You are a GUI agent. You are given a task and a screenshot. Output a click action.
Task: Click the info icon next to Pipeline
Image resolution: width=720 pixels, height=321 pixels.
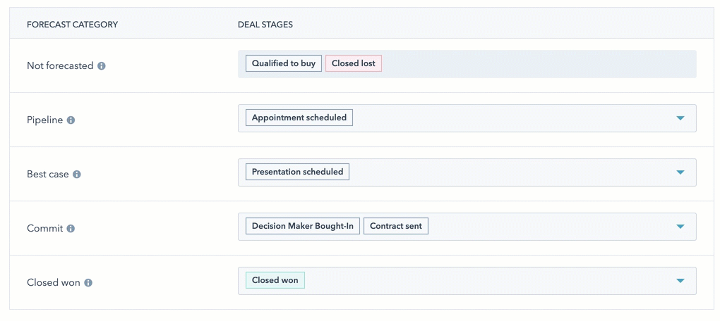point(71,120)
